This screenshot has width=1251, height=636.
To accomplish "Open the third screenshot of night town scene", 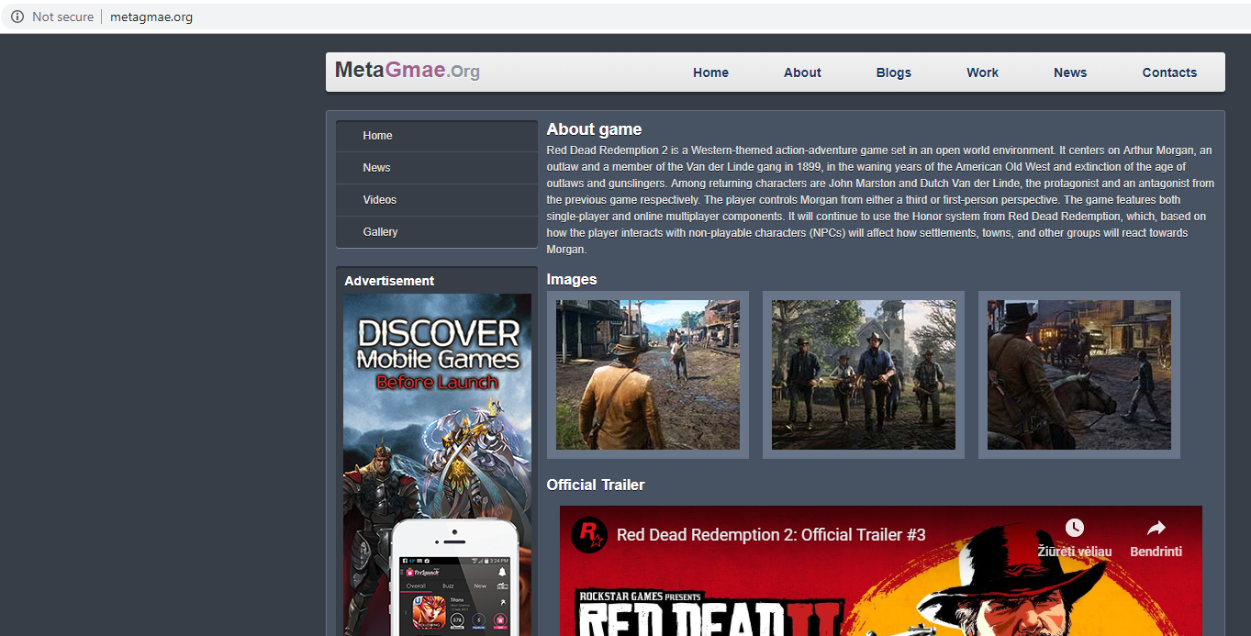I will (1079, 374).
